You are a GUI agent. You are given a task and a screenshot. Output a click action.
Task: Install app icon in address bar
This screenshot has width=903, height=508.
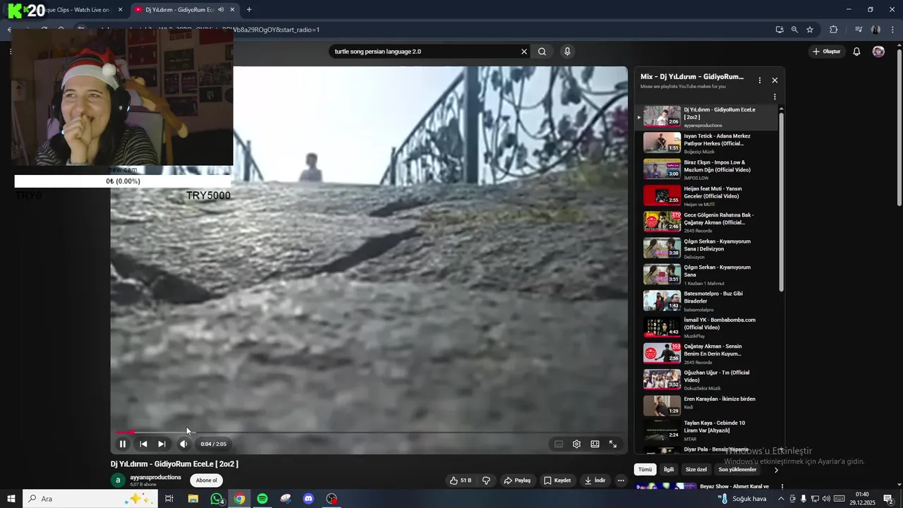780,30
